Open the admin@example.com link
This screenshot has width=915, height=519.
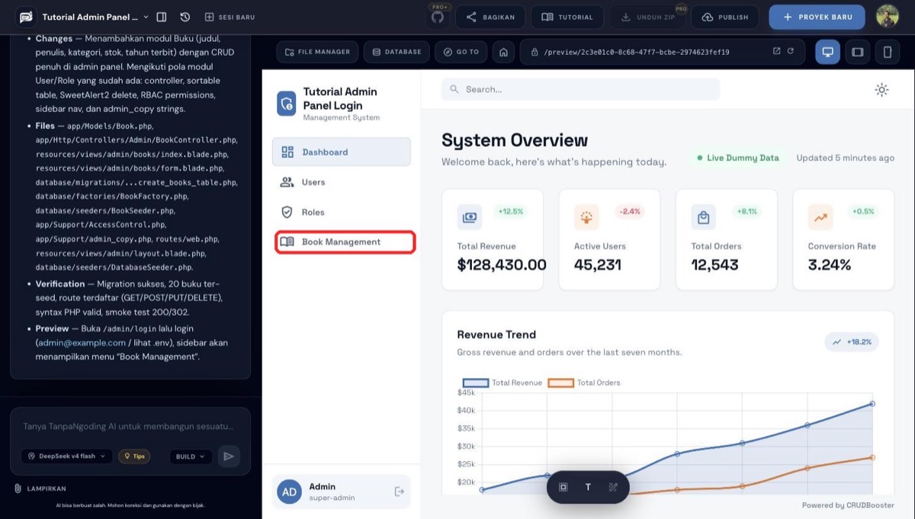(x=82, y=343)
